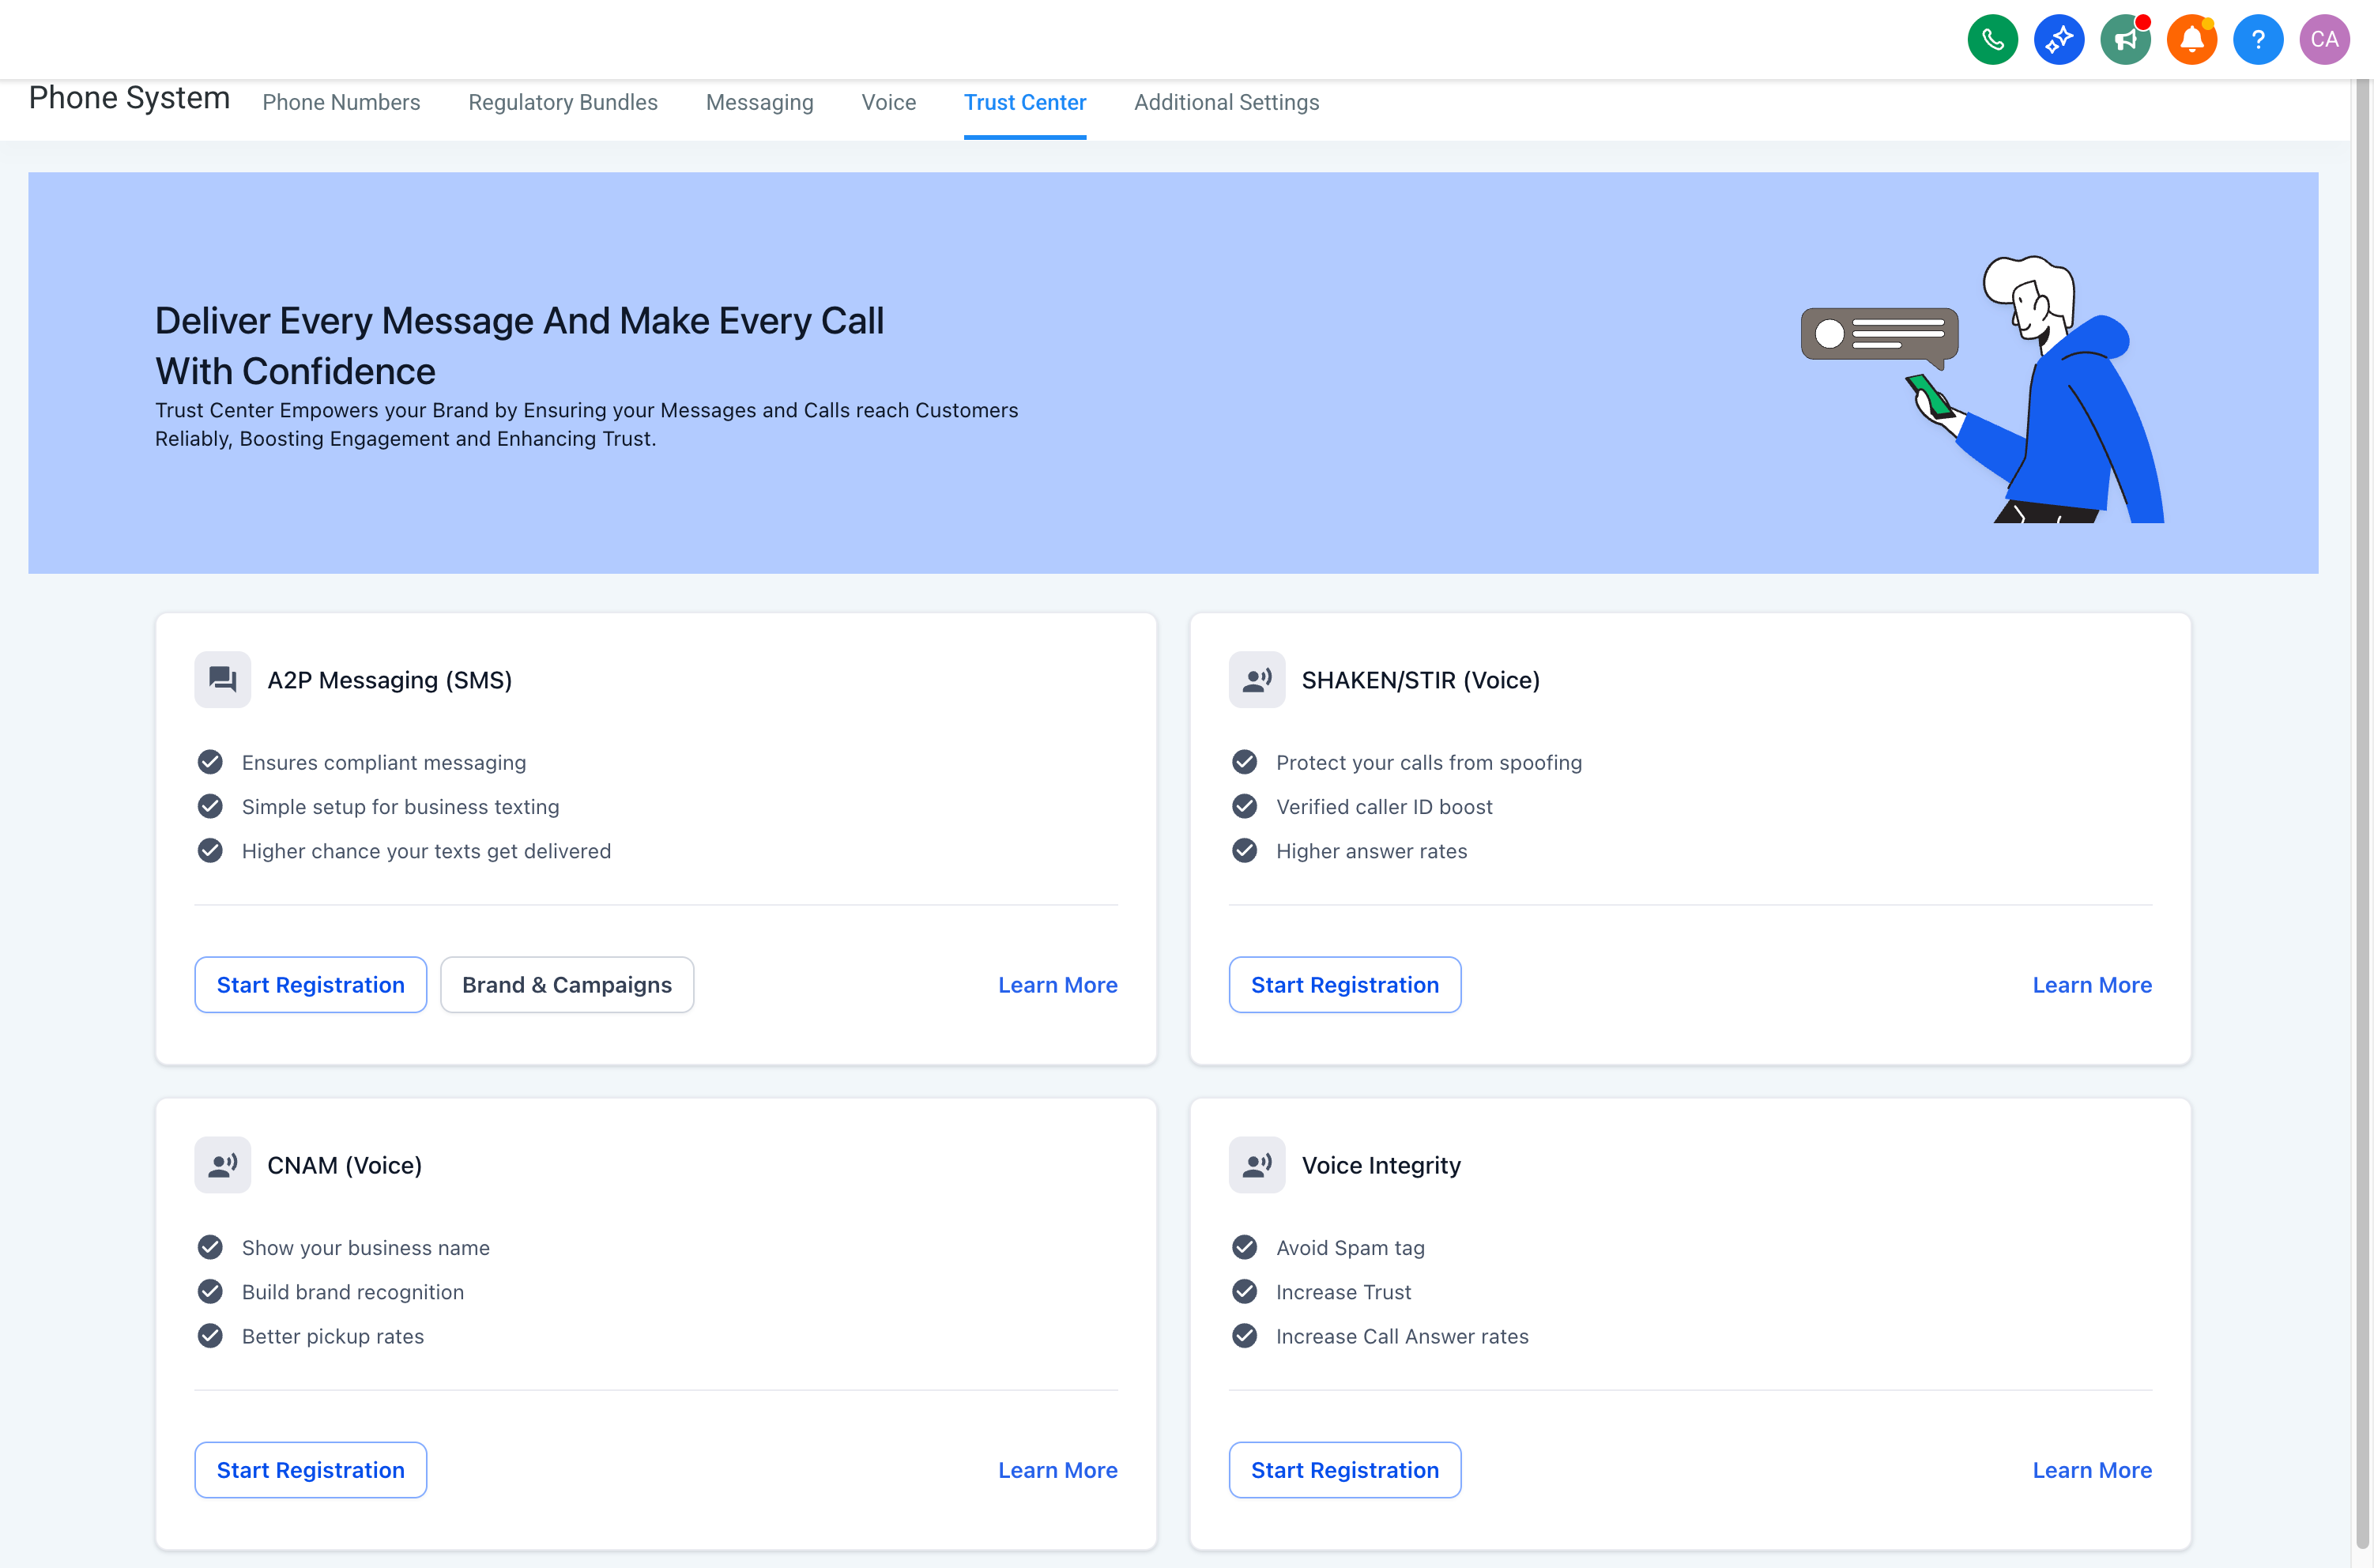2374x1568 pixels.
Task: Click the Voice Integrity card icon
Action: click(x=1256, y=1165)
